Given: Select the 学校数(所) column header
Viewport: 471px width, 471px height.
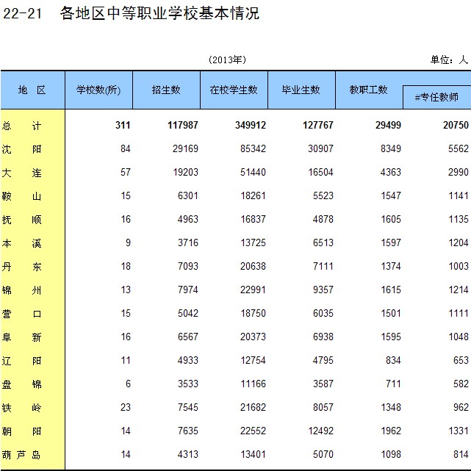Looking at the screenshot, I should tap(98, 90).
